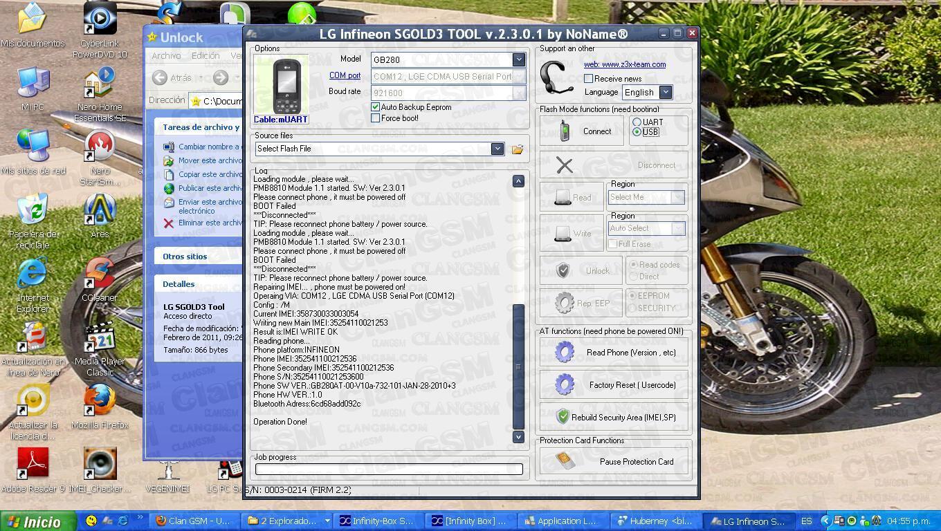This screenshot has width=941, height=531.
Task: Open the COM12 port dropdown
Action: coord(519,76)
